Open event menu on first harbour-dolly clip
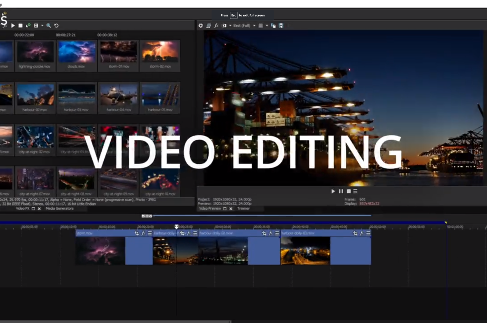487x323 pixels. click(195, 233)
